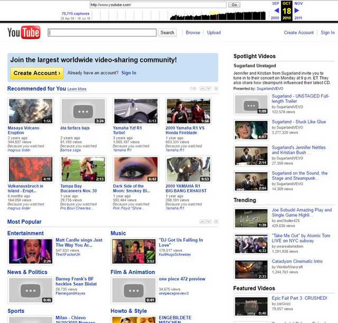Image resolution: width=338 pixels, height=323 pixels.
Task: Move Recommended for You module down
Action: [208, 89]
